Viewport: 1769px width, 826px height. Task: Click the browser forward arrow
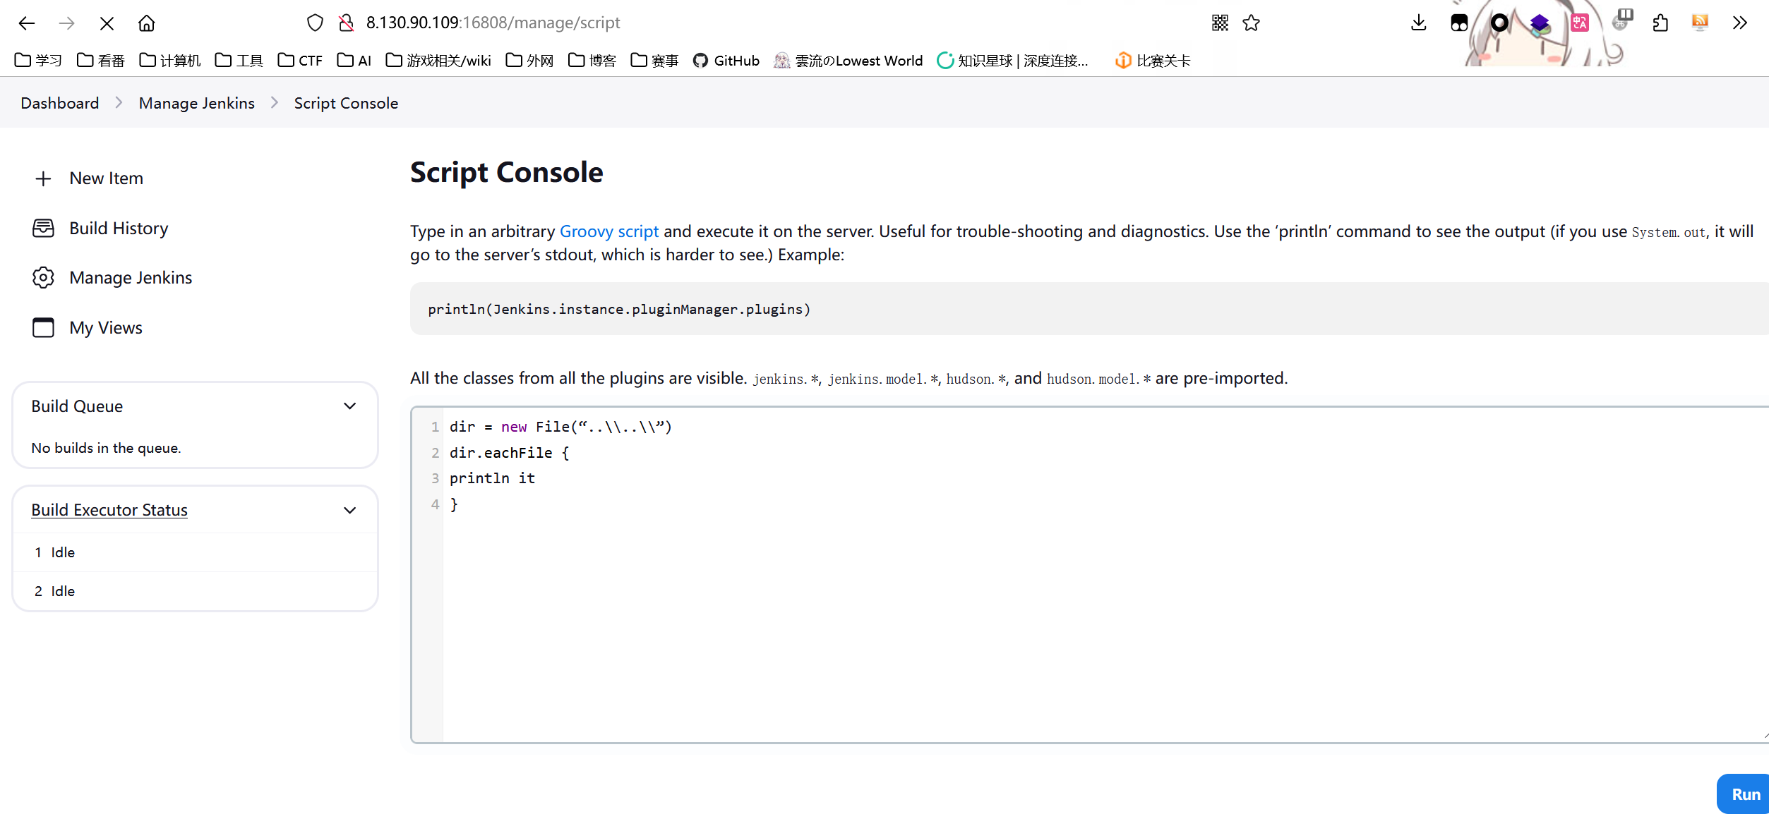(x=67, y=23)
